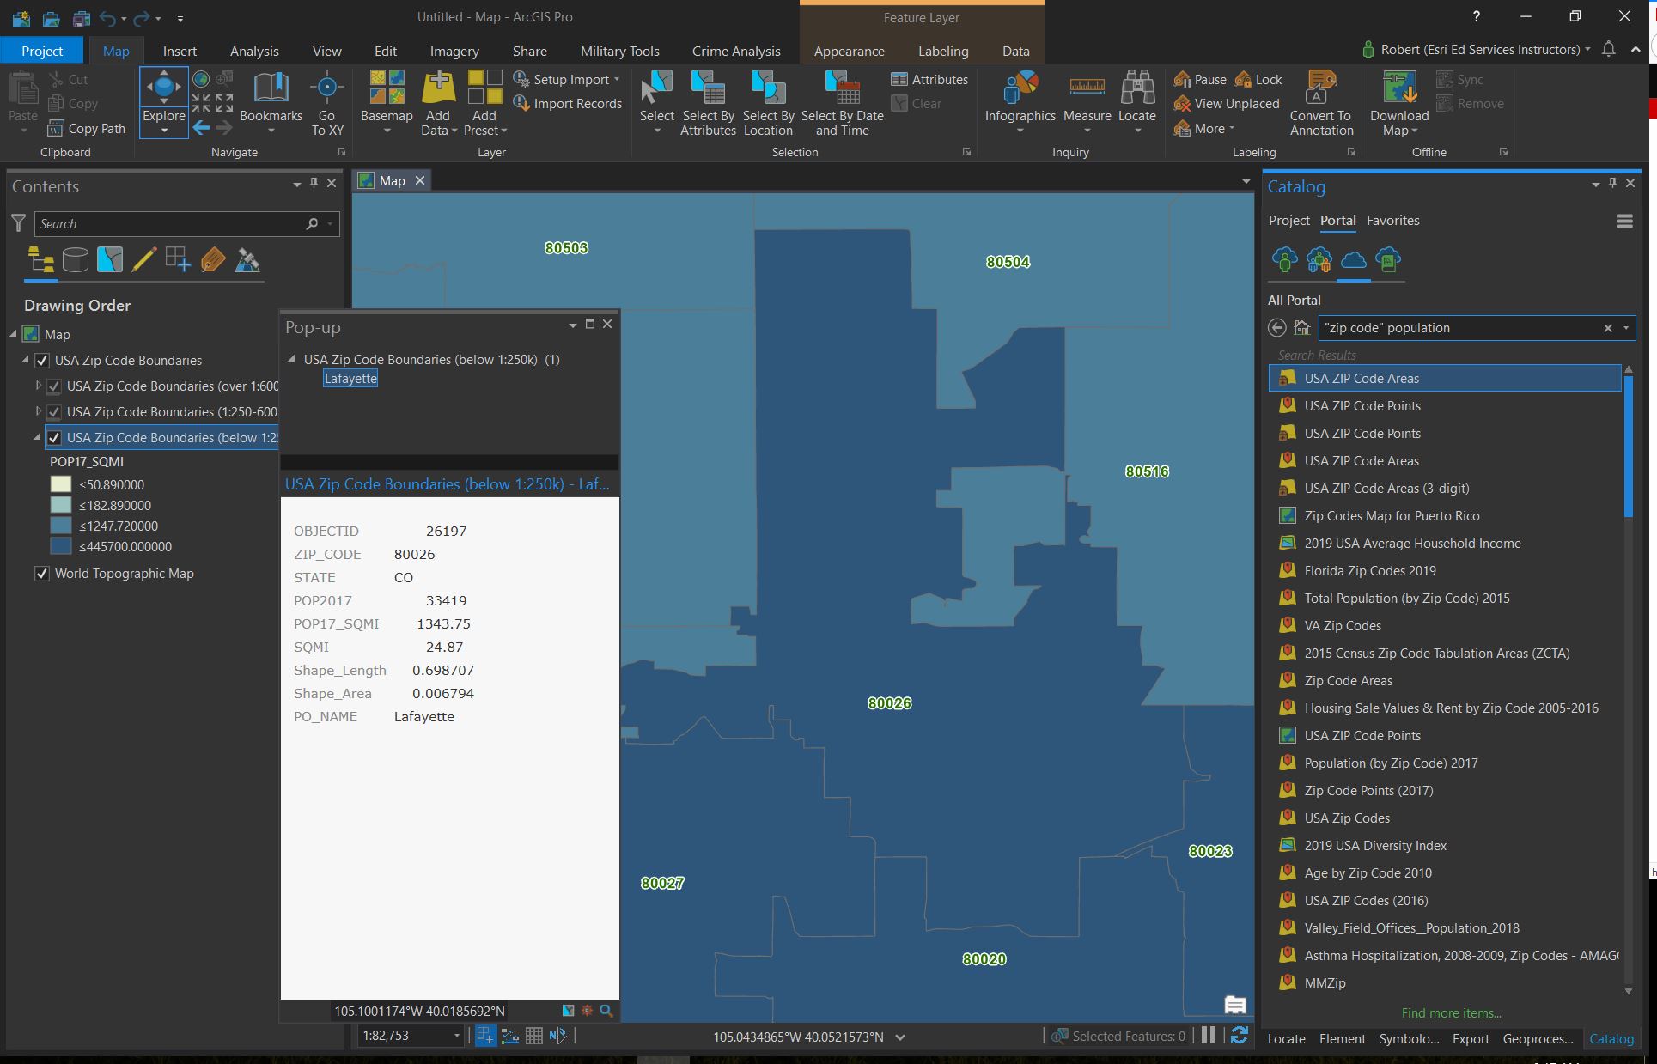1657x1064 pixels.
Task: Click the Add Data icon
Action: coord(438,88)
